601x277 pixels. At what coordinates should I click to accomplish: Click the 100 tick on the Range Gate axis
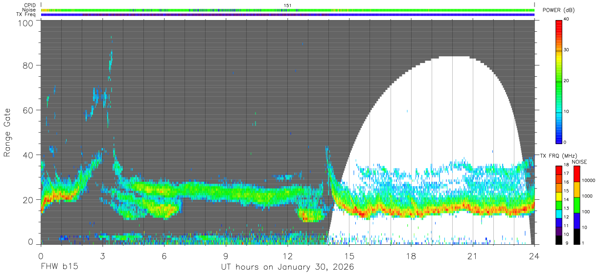tap(25, 22)
